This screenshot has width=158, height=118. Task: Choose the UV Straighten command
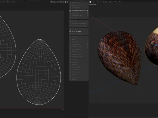point(78,44)
